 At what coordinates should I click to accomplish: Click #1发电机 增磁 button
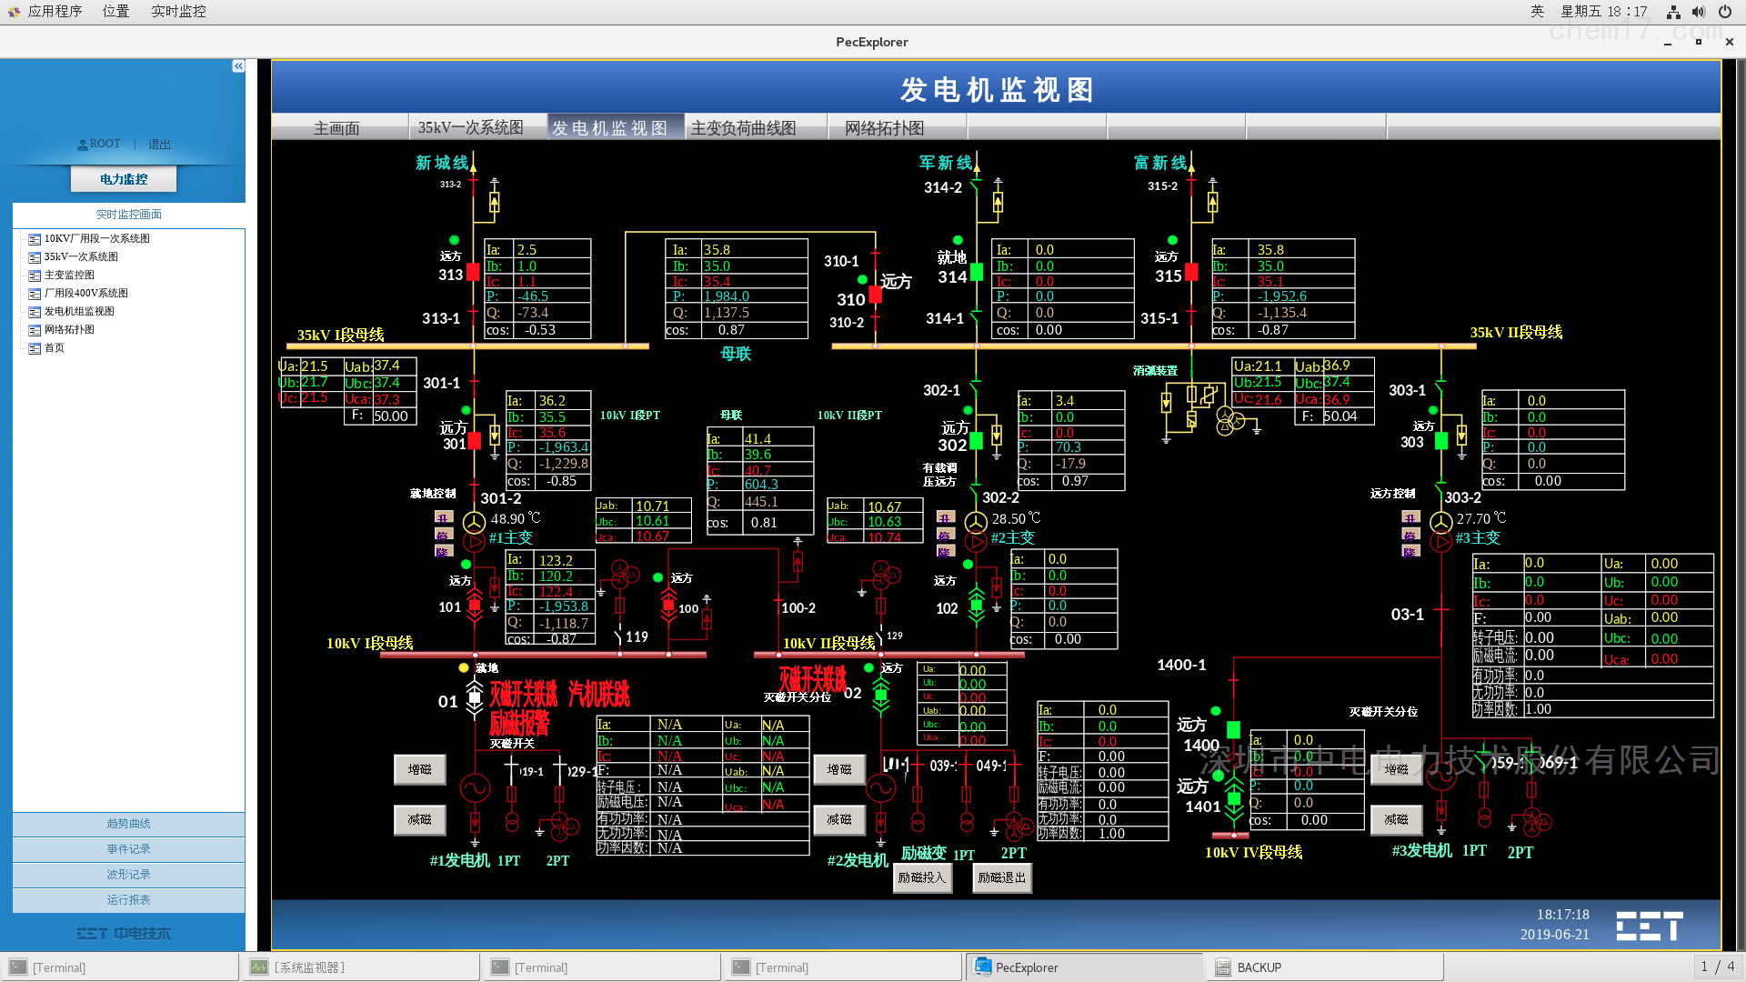point(420,769)
